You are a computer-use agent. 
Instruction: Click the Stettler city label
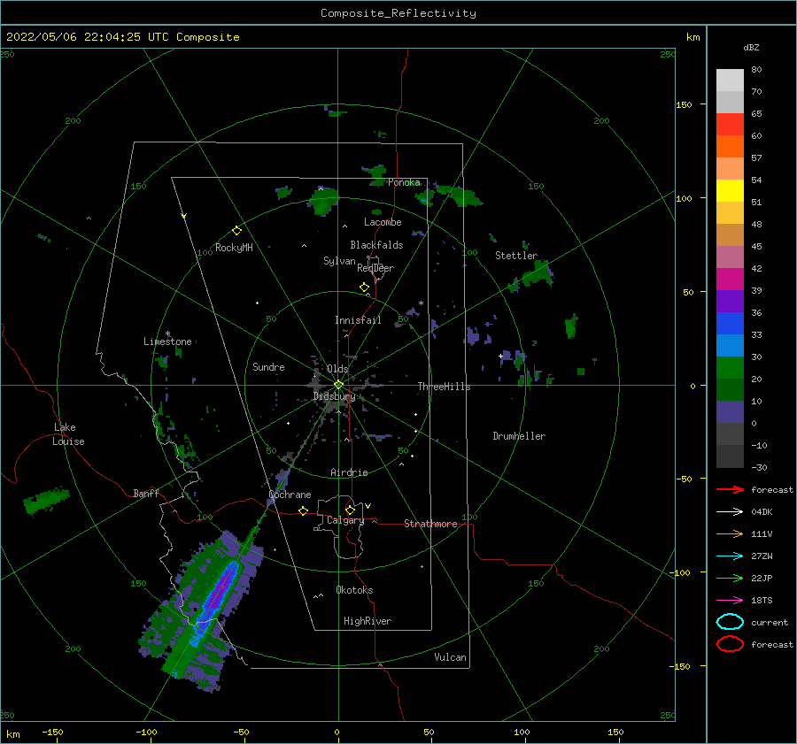coord(516,256)
